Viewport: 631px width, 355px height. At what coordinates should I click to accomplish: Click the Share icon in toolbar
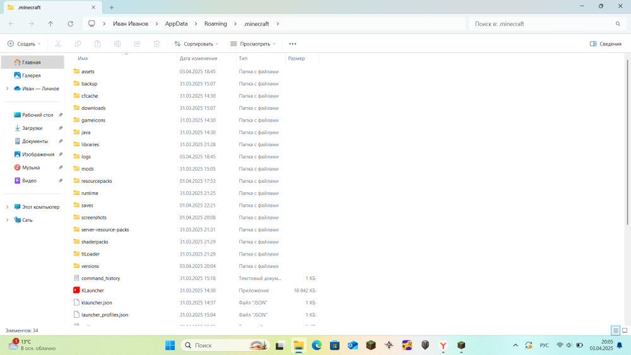tap(137, 44)
